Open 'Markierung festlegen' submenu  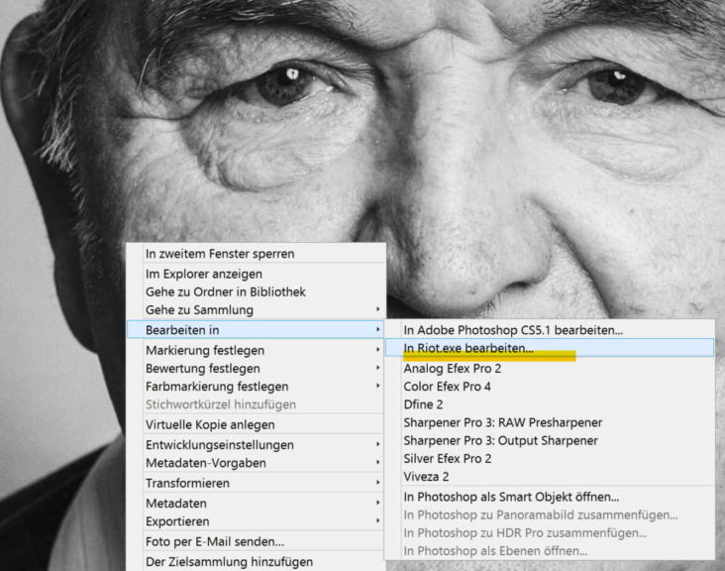(x=256, y=350)
